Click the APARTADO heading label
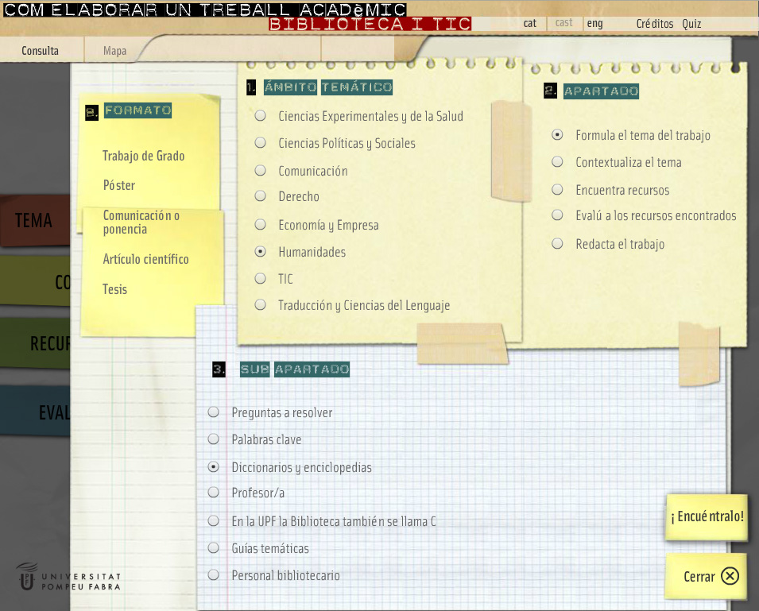Viewport: 759px width, 611px height. click(601, 91)
